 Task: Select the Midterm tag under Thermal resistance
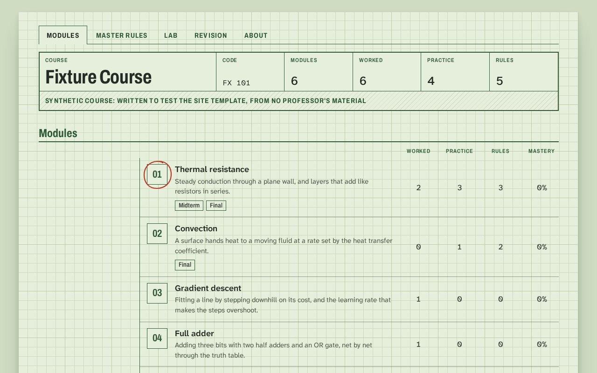pos(189,206)
